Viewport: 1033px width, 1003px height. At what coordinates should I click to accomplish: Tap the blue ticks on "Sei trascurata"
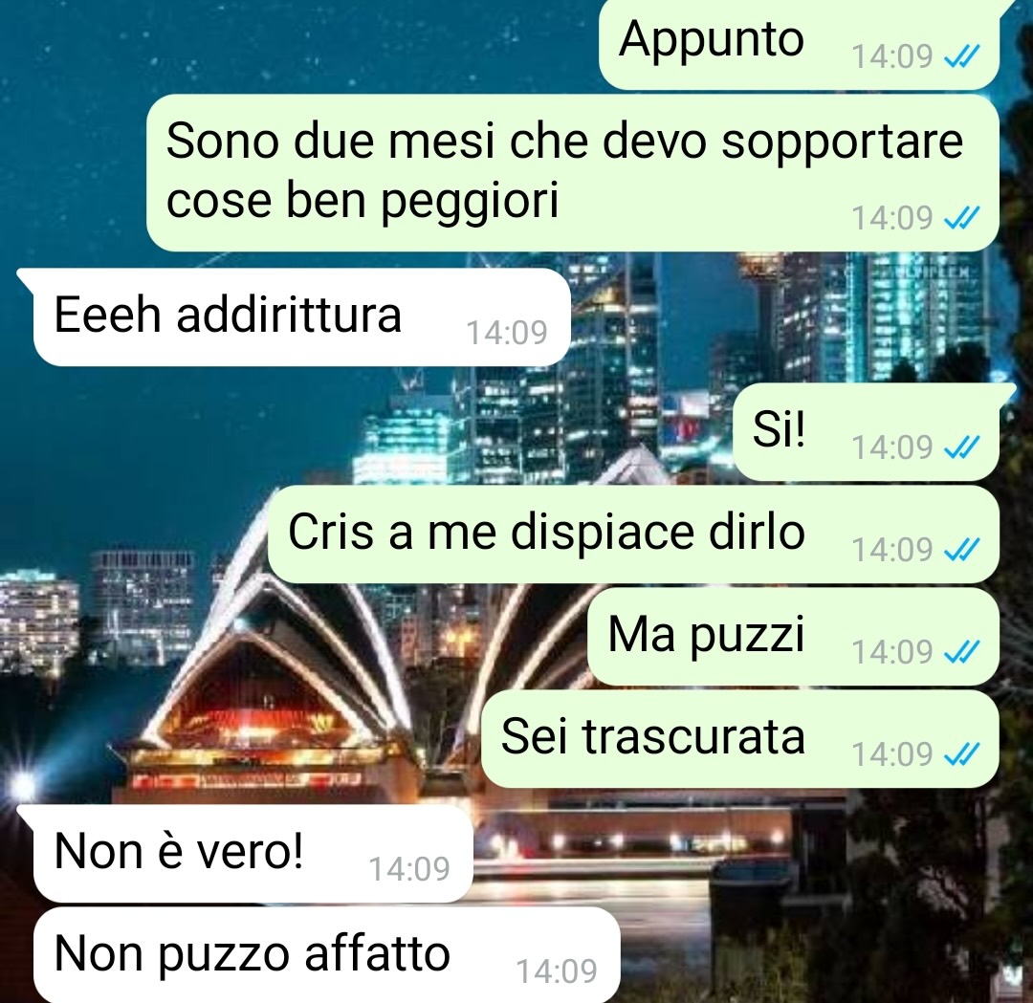point(962,754)
